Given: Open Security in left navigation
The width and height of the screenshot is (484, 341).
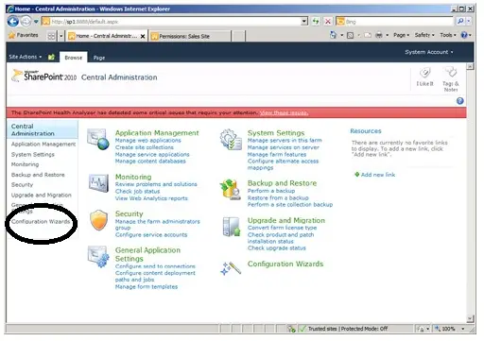Looking at the screenshot, I should tap(22, 185).
